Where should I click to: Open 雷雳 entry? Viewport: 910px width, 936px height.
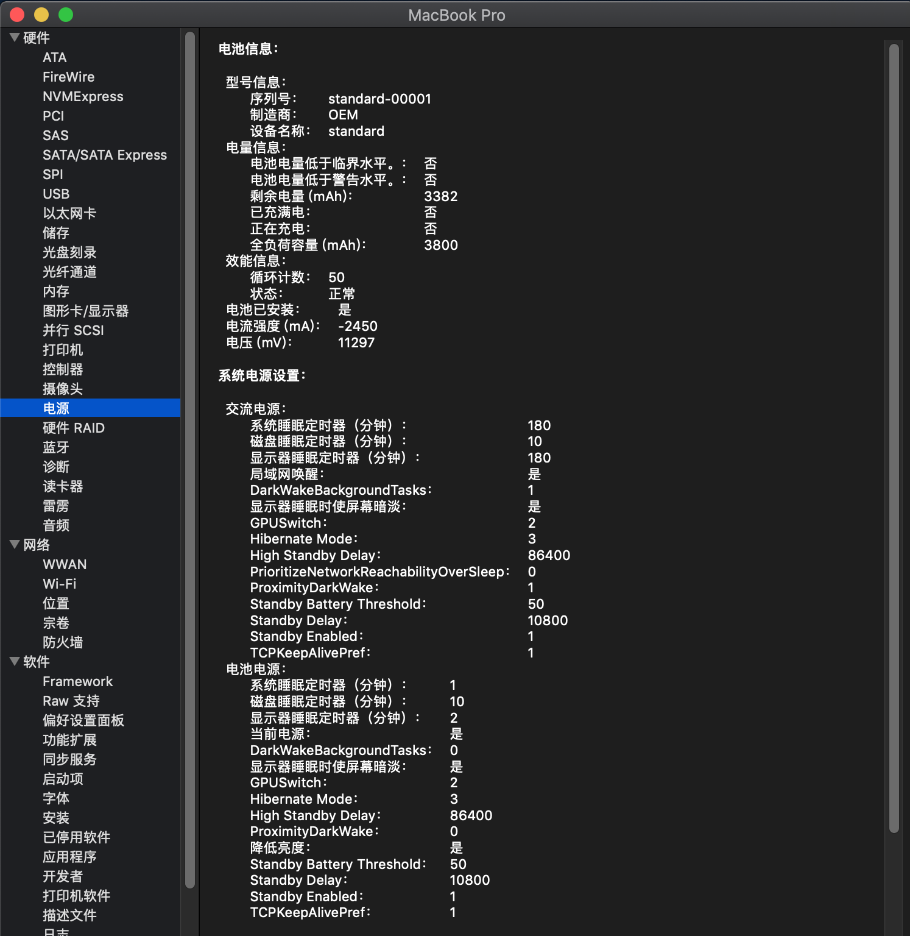[56, 506]
